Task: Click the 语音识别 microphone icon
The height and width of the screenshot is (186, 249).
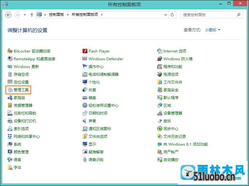Action: point(85,160)
